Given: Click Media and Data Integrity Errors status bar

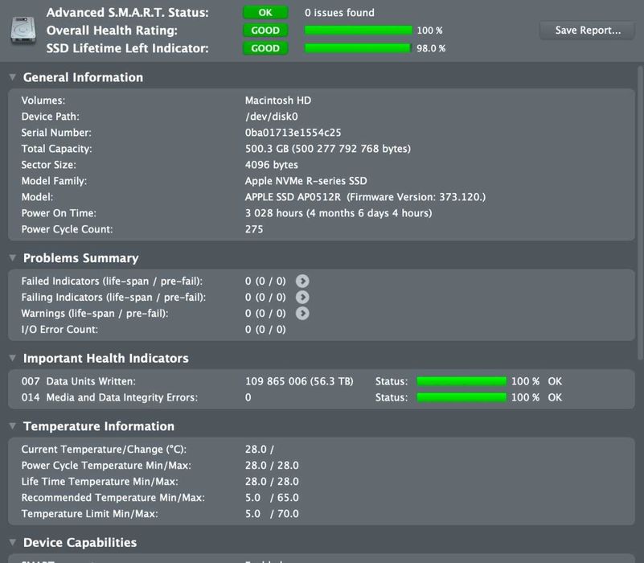Looking at the screenshot, I should click(x=461, y=397).
